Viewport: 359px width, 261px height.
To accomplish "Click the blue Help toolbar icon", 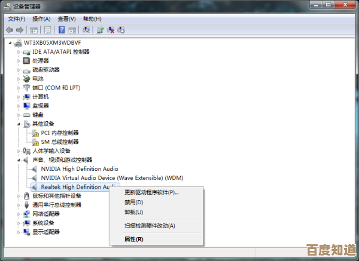I will click(x=61, y=30).
